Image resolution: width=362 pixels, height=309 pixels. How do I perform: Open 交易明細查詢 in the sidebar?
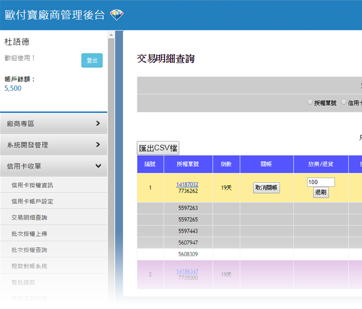pyautogui.click(x=53, y=218)
